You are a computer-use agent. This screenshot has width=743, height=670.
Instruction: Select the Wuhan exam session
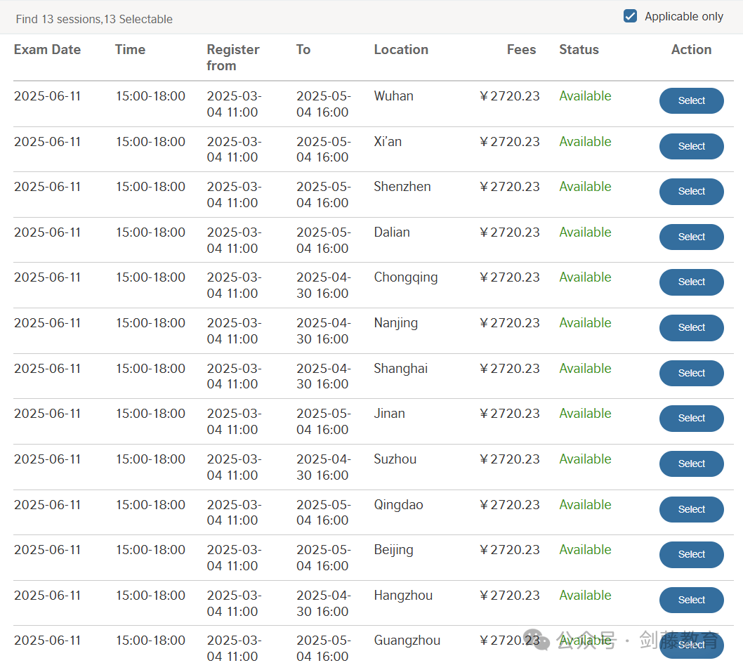(691, 101)
